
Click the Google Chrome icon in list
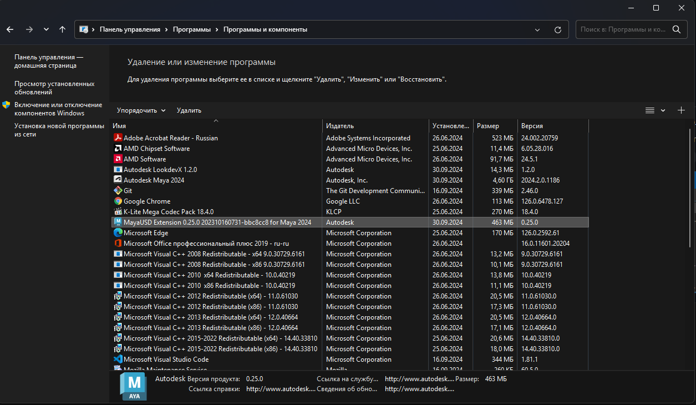click(x=118, y=201)
